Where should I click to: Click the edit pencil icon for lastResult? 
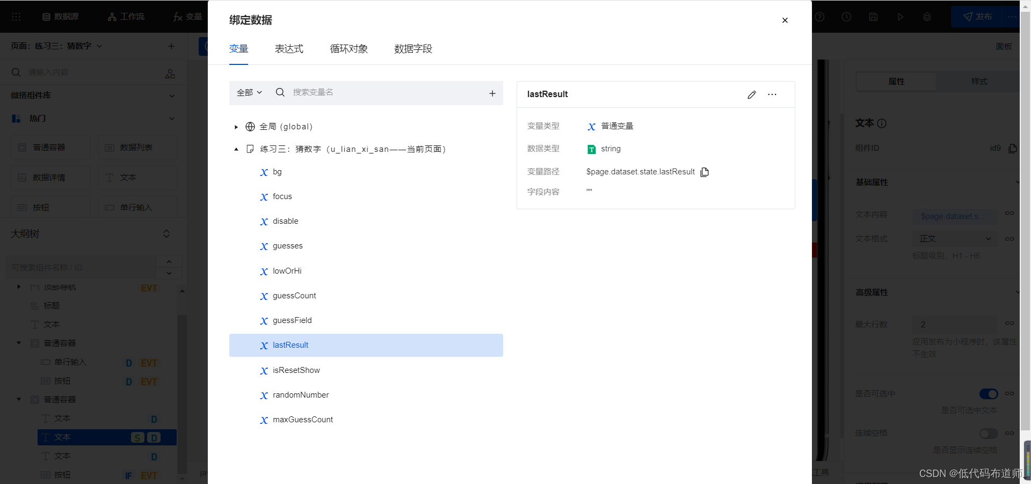(x=751, y=94)
